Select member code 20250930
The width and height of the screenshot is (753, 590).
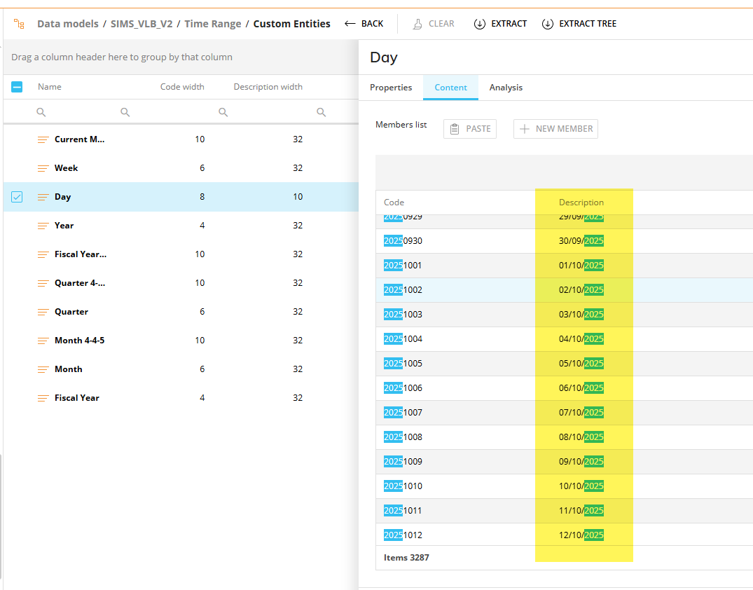coord(403,241)
